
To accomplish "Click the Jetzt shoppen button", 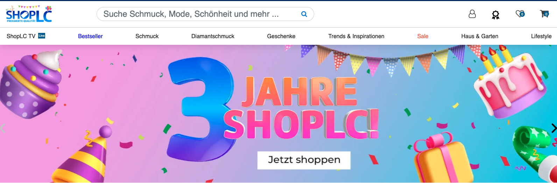I will point(304,160).
